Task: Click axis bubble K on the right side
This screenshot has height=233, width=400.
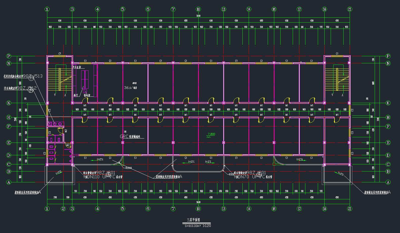Action: pyautogui.click(x=388, y=103)
